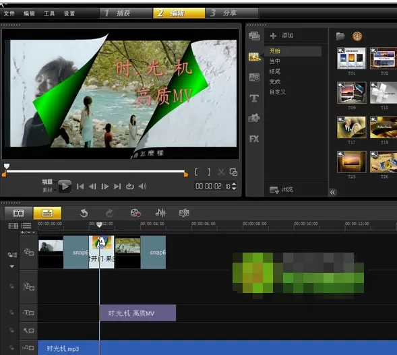Toggle the Music track button
This screenshot has width=397, height=355.
[x=29, y=348]
